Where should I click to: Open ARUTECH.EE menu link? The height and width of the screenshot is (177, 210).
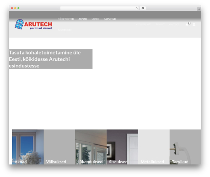(65, 30)
